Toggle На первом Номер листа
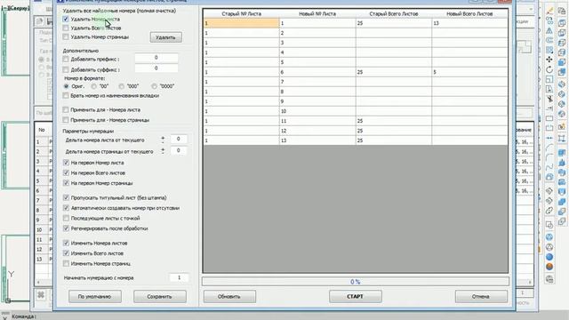569x320 pixels. pos(66,163)
